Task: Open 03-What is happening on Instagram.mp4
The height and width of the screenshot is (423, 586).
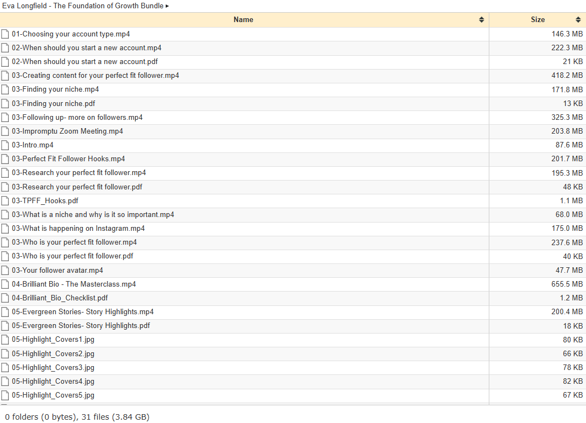Action: click(78, 228)
